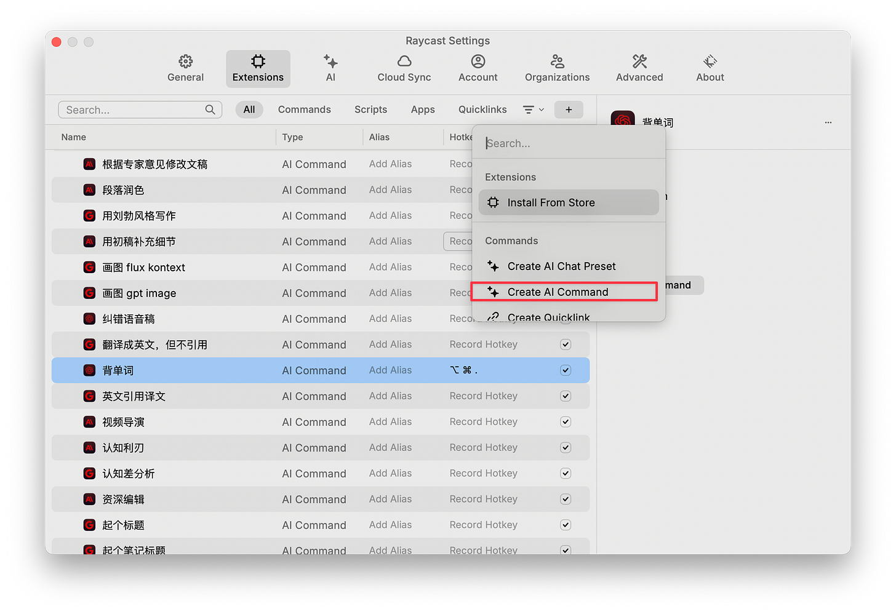
Task: Click the icon of 段落润色
Action: pos(90,190)
